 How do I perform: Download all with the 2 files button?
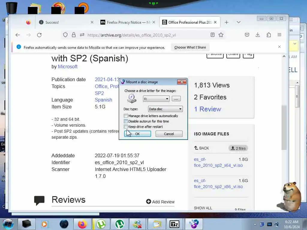pos(238,148)
